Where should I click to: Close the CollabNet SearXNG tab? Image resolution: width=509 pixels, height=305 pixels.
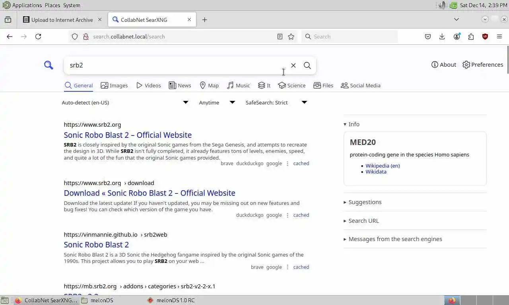[x=189, y=19]
